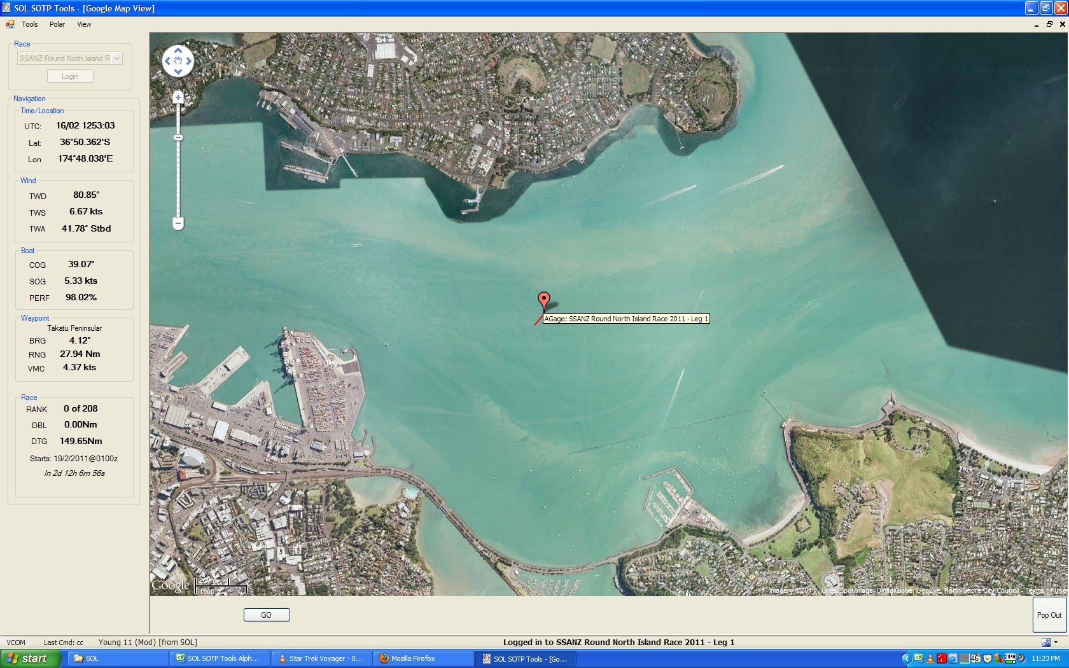Image resolution: width=1069 pixels, height=668 pixels.
Task: Pan the map up with the arrow
Action: pos(178,50)
